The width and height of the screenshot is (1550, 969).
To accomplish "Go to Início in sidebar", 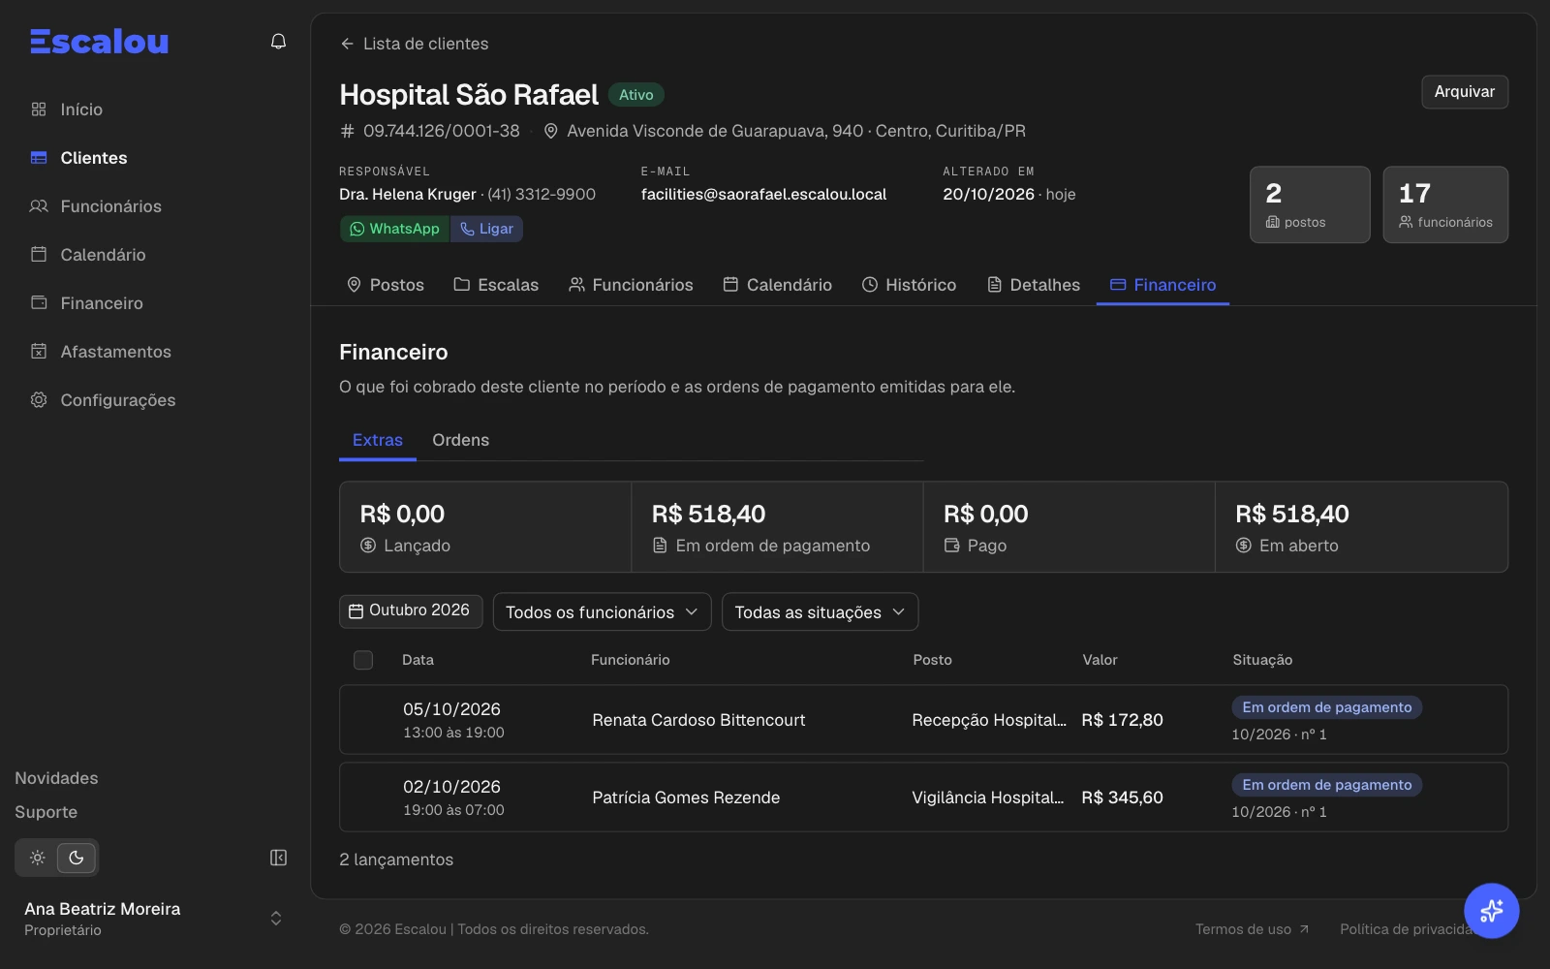I will 81,109.
